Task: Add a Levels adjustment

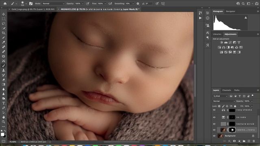Action: (226, 43)
